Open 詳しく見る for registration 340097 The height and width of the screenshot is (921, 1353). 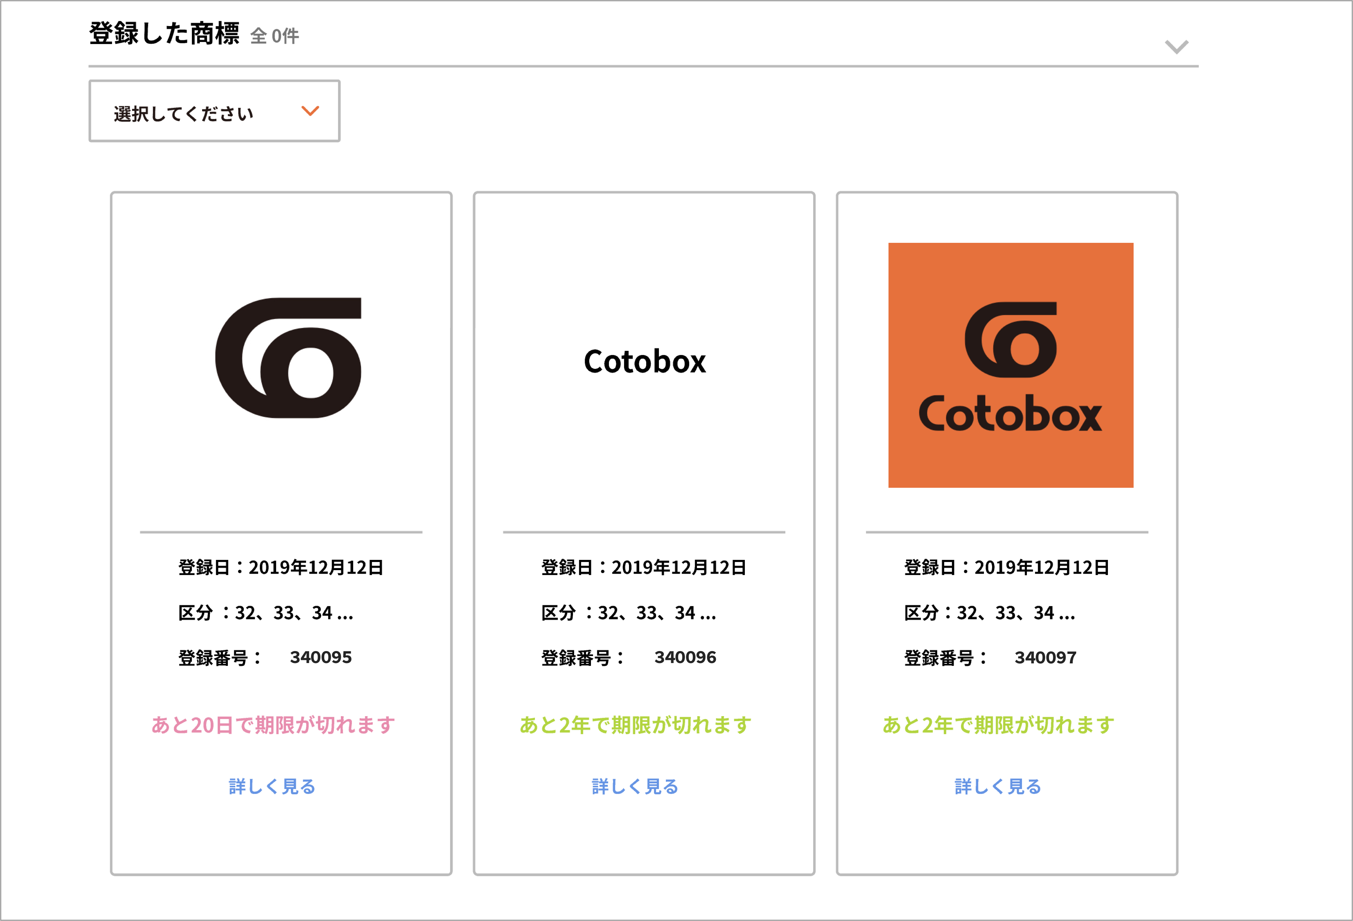click(x=998, y=787)
